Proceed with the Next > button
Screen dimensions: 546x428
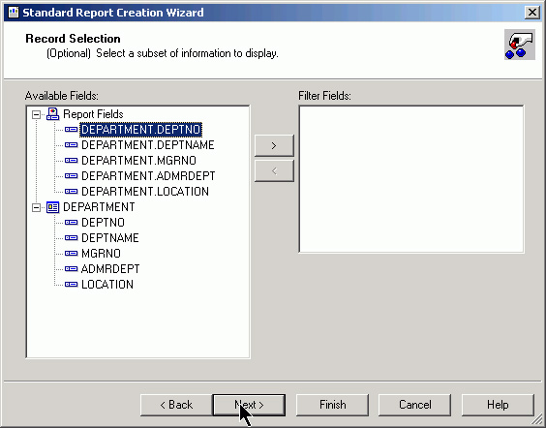pos(249,405)
